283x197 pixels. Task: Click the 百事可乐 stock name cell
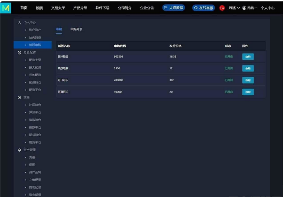pyautogui.click(x=63, y=92)
